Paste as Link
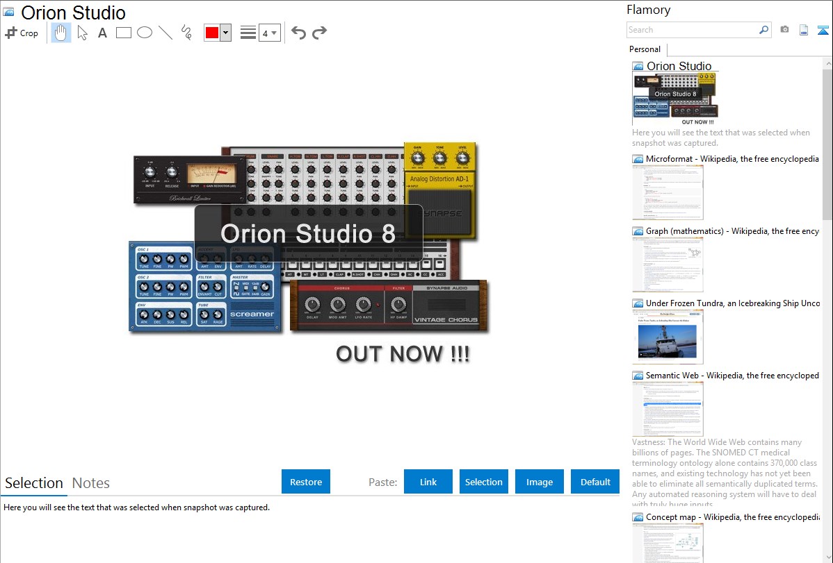The width and height of the screenshot is (833, 563). click(x=428, y=482)
